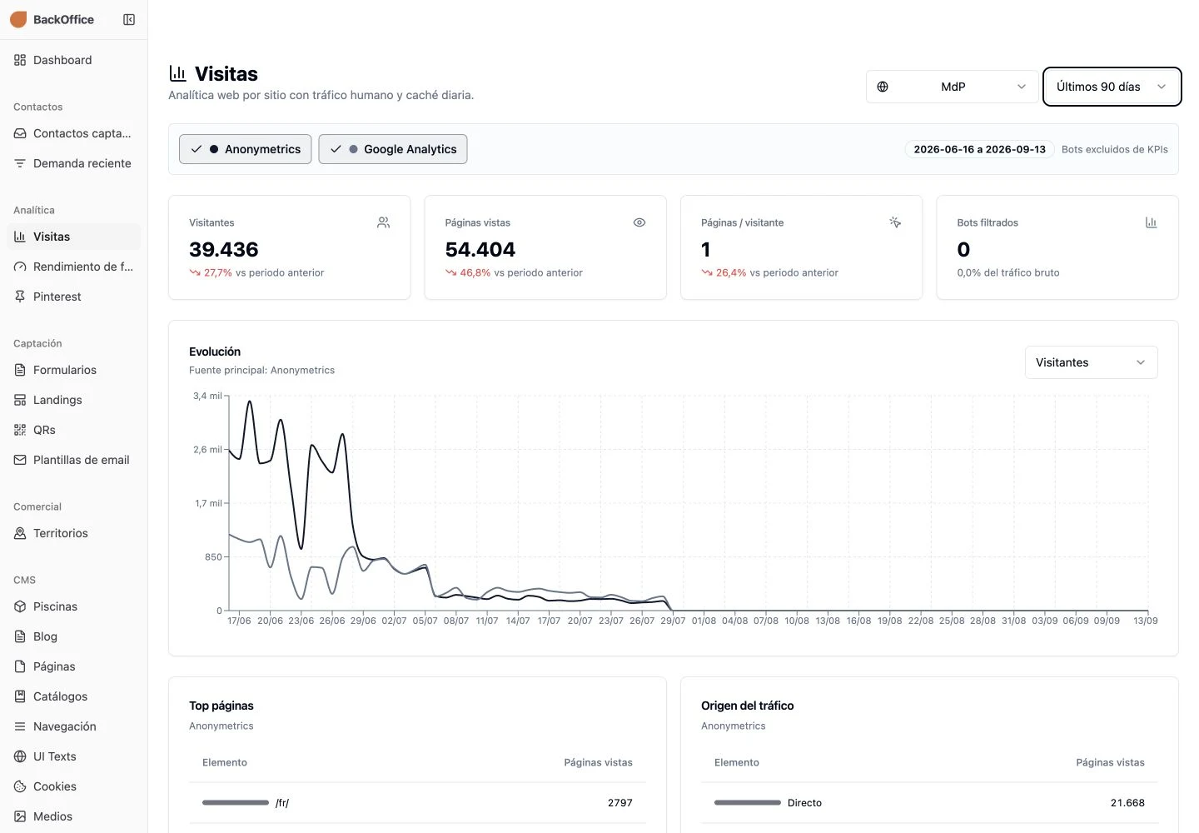Open the MdP site dropdown

[x=953, y=87]
